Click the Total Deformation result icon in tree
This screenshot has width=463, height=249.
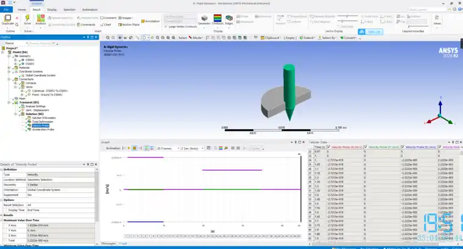[x=29, y=122]
